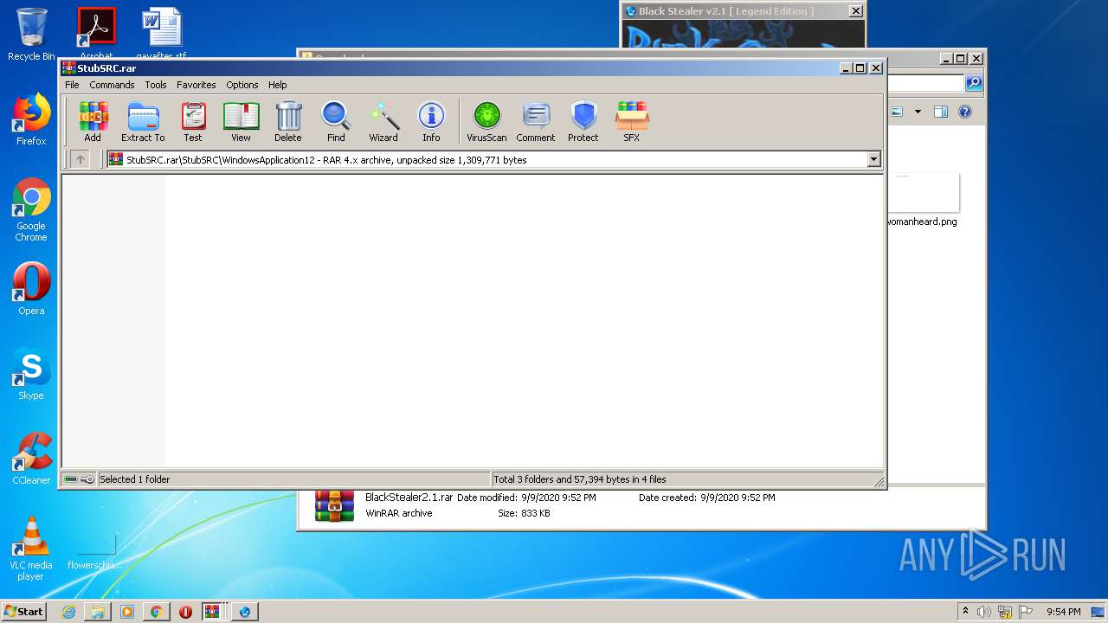Close the Black Stealer v2.1 window
This screenshot has height=623, width=1108.
[855, 11]
